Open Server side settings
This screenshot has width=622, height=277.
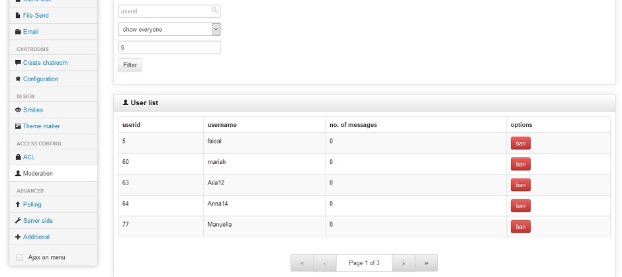[x=38, y=221]
